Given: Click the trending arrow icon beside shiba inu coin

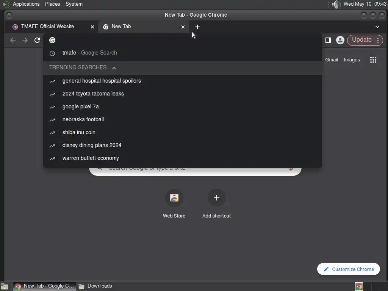Looking at the screenshot, I should click(52, 133).
